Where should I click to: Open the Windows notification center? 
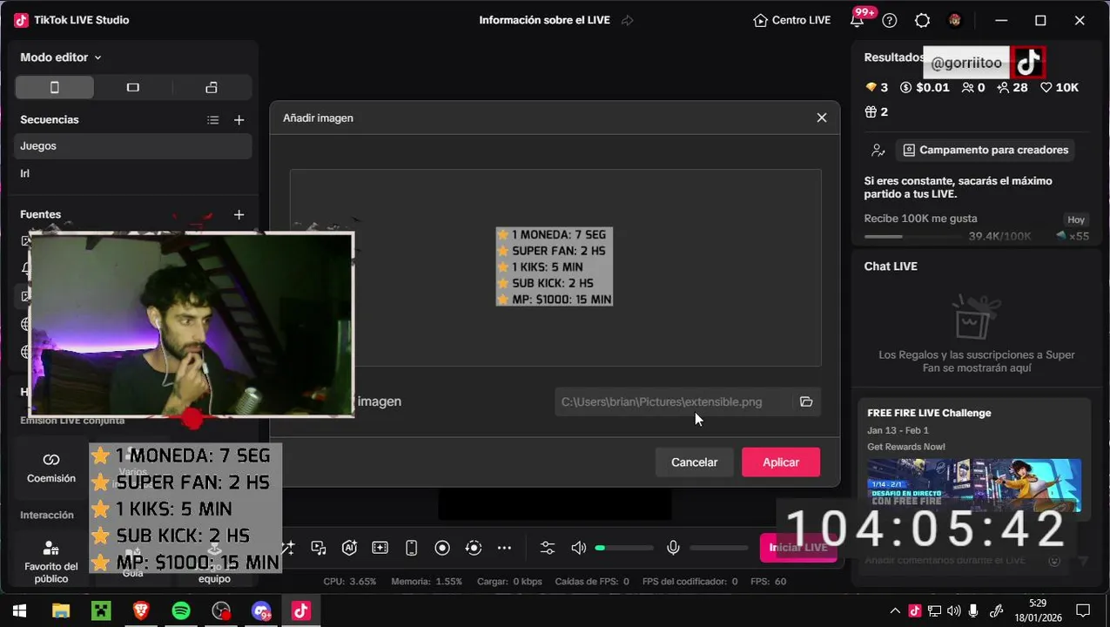point(1083,610)
